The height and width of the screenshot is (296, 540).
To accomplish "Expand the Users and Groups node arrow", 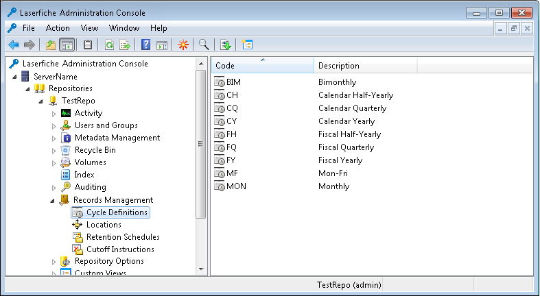I will tap(54, 126).
